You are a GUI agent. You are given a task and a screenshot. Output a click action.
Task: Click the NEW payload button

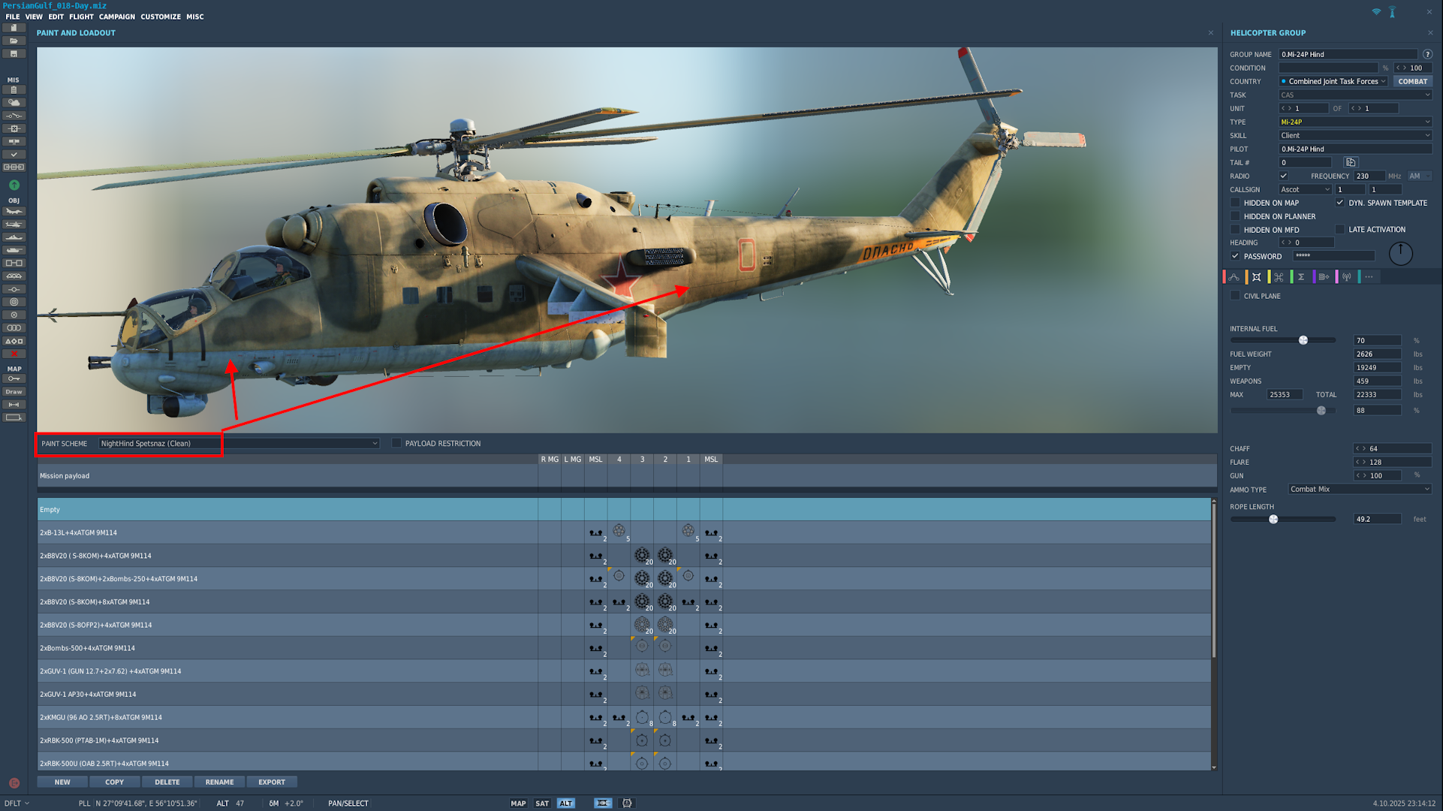[x=62, y=782]
